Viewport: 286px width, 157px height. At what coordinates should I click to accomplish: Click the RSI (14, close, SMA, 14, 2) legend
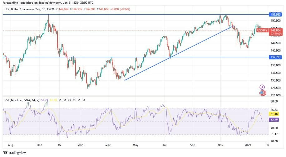point(22,100)
